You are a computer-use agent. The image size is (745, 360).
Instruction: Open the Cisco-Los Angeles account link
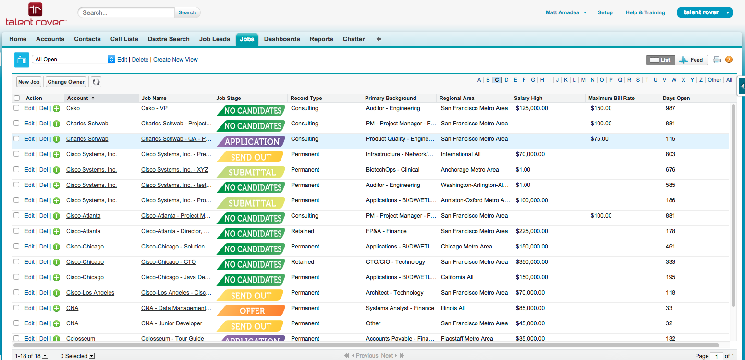click(x=90, y=293)
